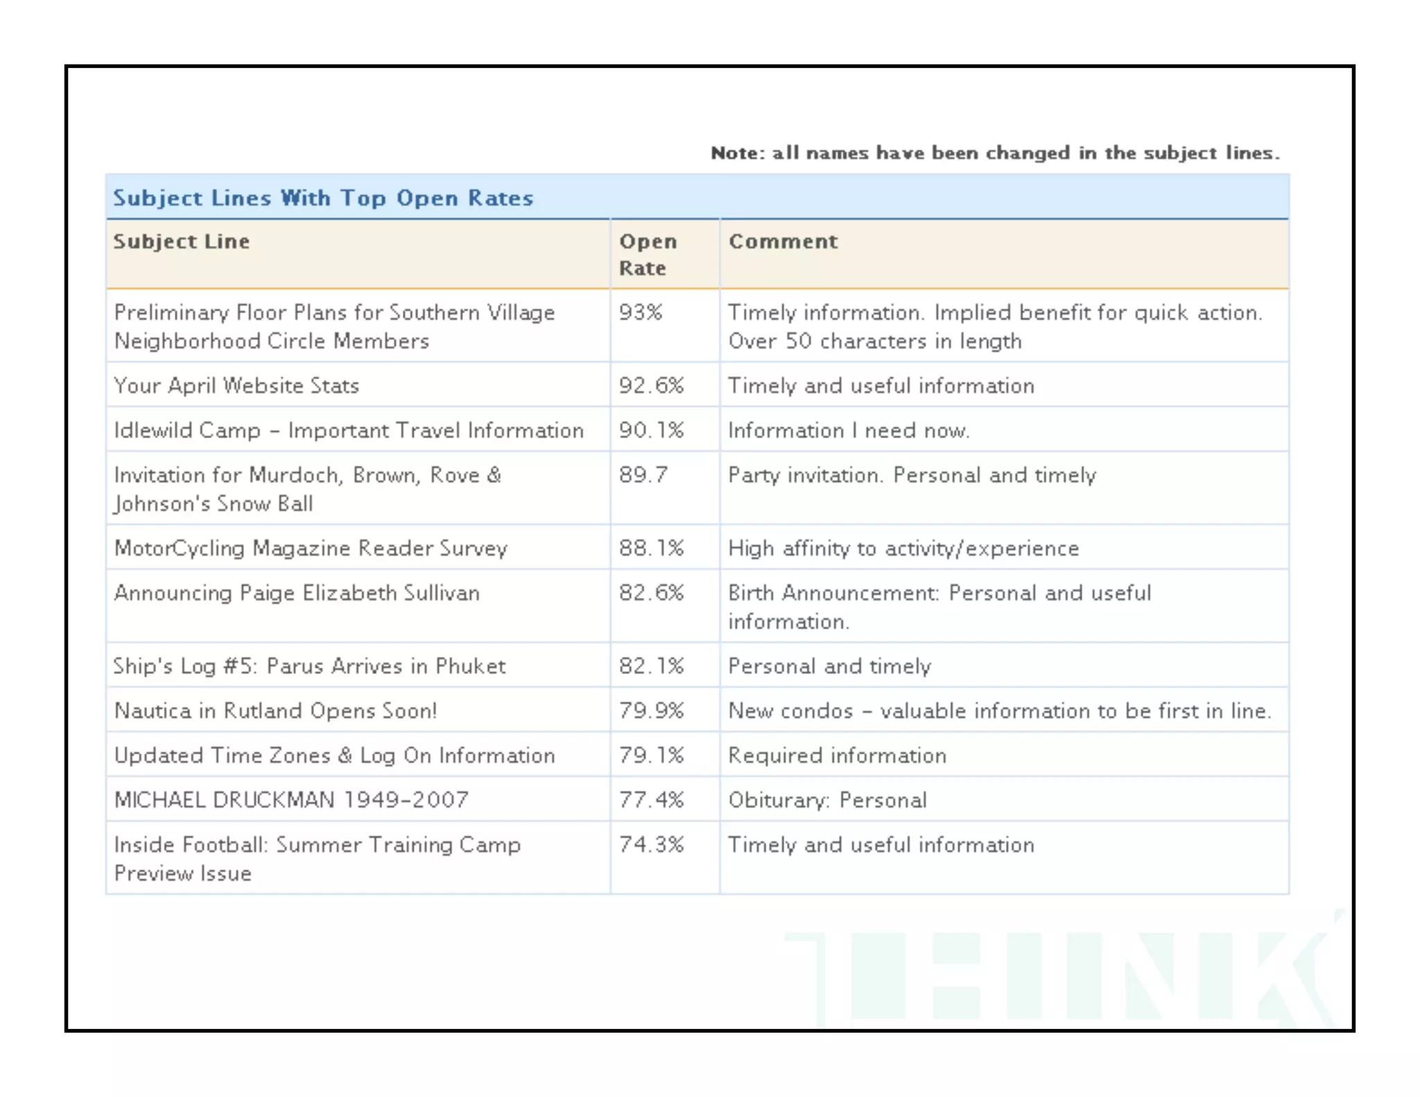Click 'Ship's Log #5: Parus Arrives in Phuket'
Viewport: 1420px width, 1097px height.
click(309, 666)
